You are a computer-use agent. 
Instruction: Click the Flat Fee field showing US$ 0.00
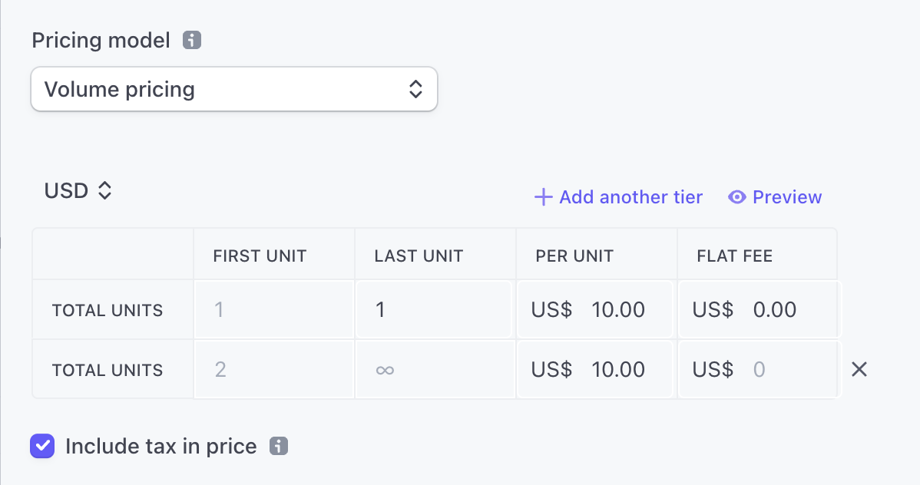coord(774,310)
